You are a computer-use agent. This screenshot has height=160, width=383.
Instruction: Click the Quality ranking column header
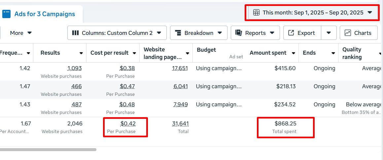point(352,53)
